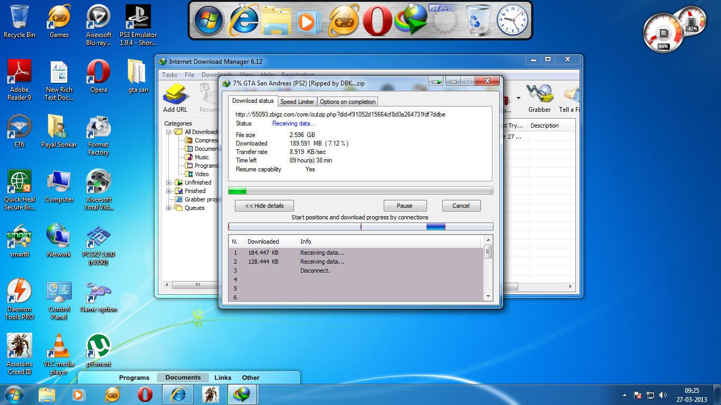Viewport: 721px width, 405px height.
Task: Click the clock gadget in top dock
Action: pyautogui.click(x=512, y=21)
